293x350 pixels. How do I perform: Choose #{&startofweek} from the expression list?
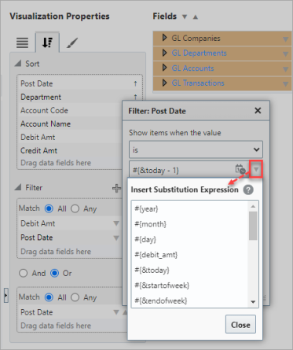pyautogui.click(x=162, y=286)
